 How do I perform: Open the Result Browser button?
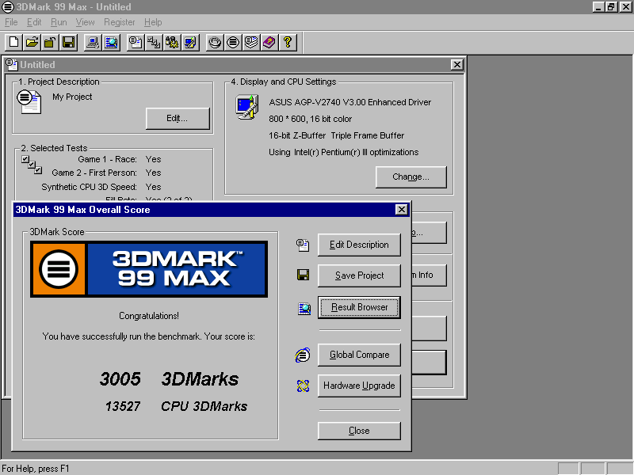[x=359, y=307]
